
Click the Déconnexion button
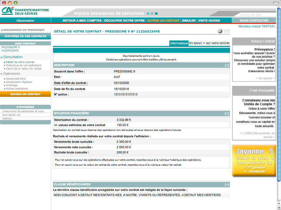pos(25,21)
